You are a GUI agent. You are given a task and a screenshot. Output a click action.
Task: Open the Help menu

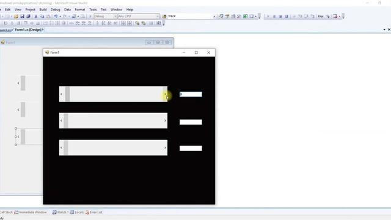(x=130, y=10)
